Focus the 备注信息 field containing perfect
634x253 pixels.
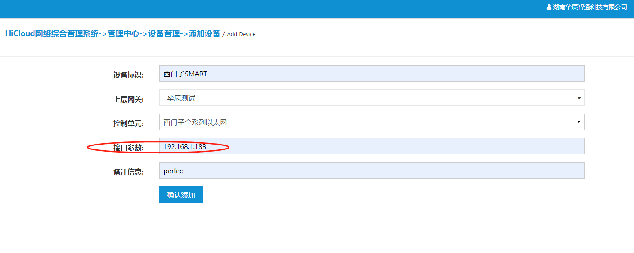(x=371, y=171)
